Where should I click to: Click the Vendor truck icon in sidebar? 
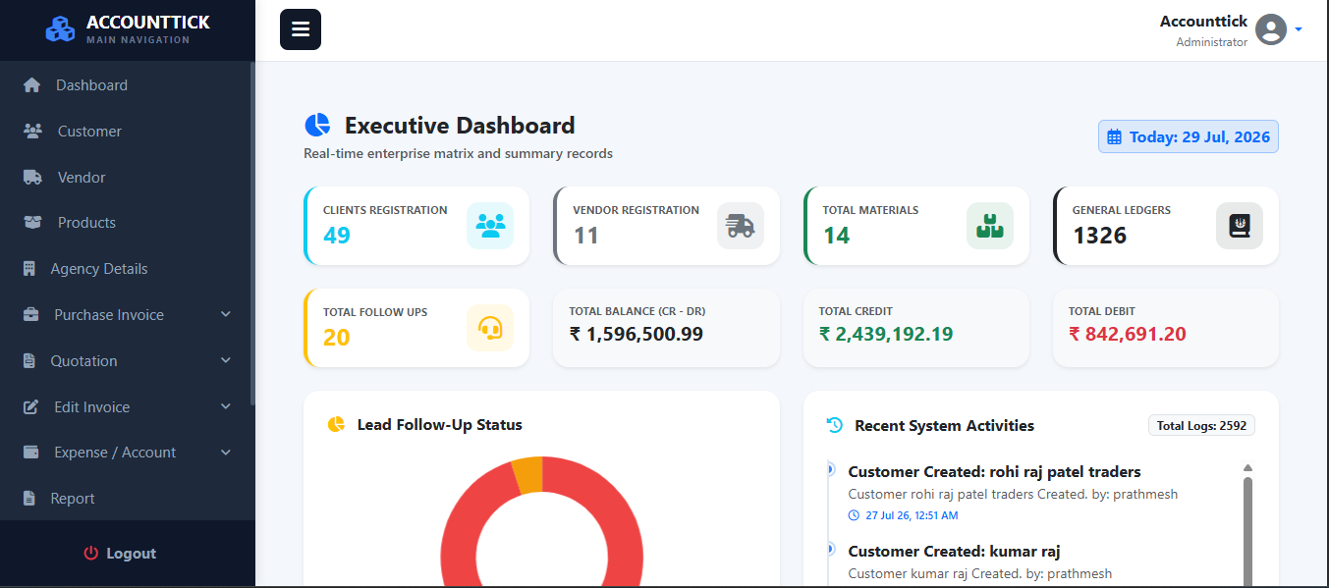(32, 178)
